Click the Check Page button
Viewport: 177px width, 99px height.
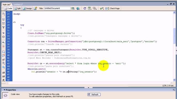click(x=113, y=9)
